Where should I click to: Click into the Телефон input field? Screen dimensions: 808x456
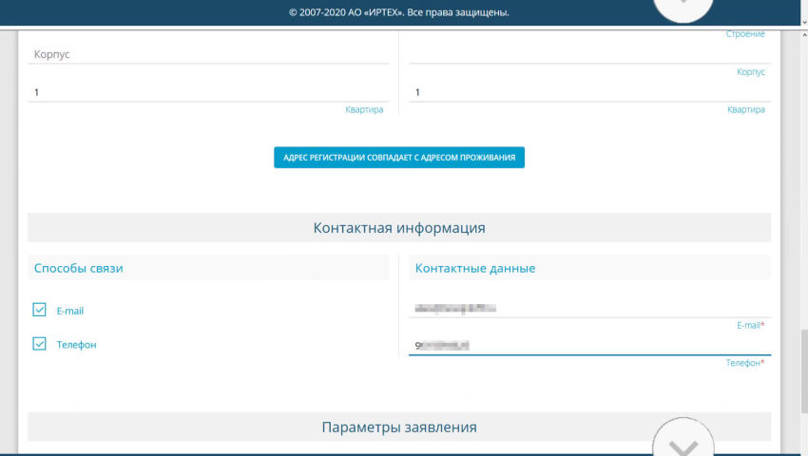[x=589, y=345]
